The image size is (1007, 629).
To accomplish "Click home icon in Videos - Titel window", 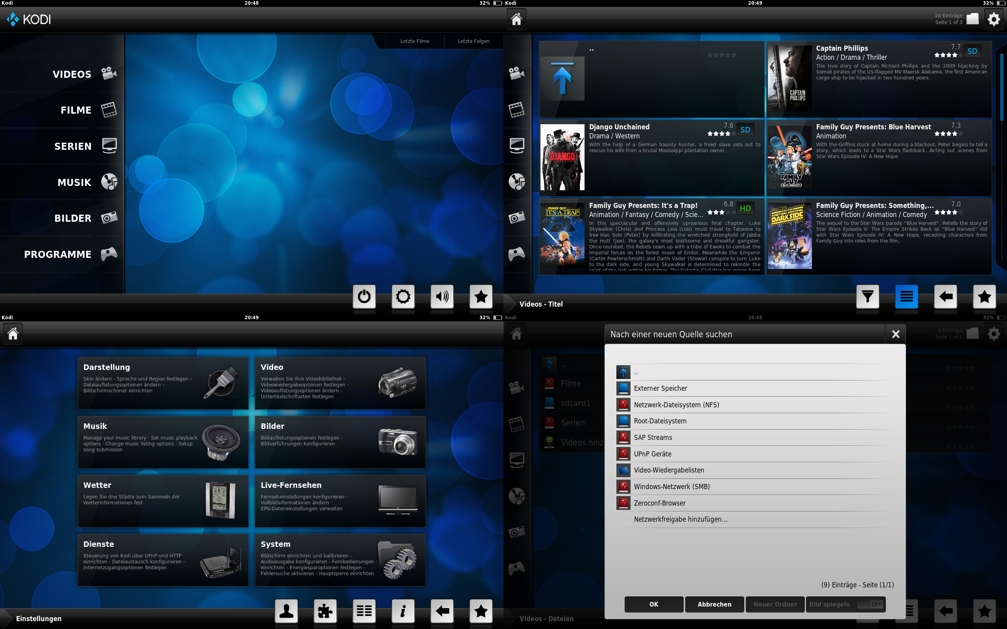I will coord(516,19).
